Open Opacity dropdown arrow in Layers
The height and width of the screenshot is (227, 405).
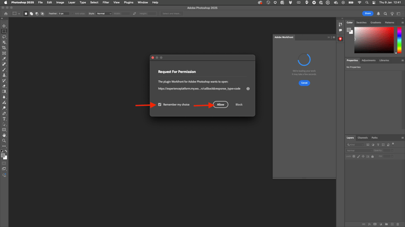pos(392,150)
